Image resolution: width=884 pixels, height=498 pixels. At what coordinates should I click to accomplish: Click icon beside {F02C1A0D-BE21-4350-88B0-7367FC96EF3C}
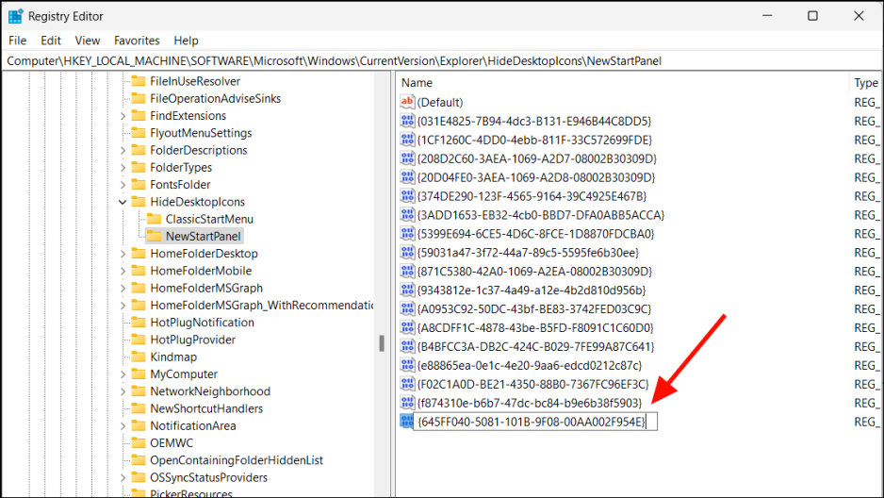407,384
